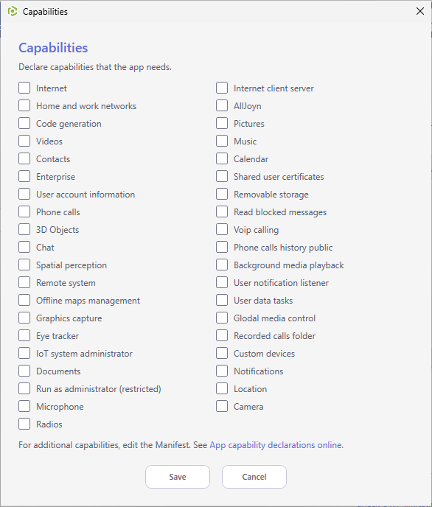Enable Graphics capture capability
The image size is (432, 507).
coord(24,318)
